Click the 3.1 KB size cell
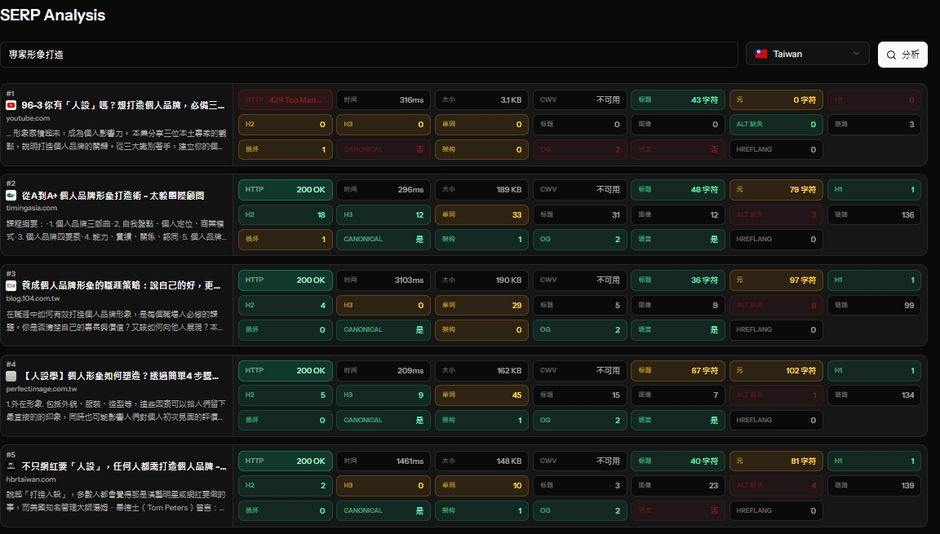The width and height of the screenshot is (940, 534). tap(482, 100)
